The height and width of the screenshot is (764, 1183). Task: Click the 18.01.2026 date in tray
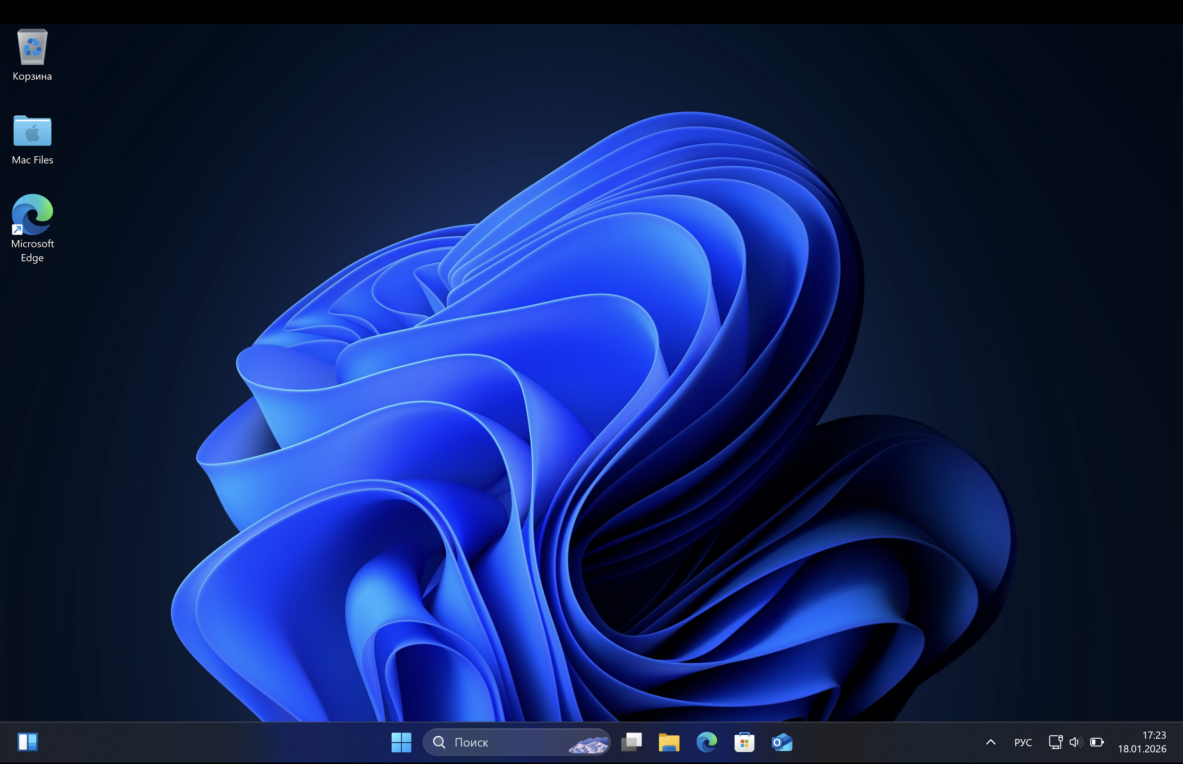(1142, 749)
